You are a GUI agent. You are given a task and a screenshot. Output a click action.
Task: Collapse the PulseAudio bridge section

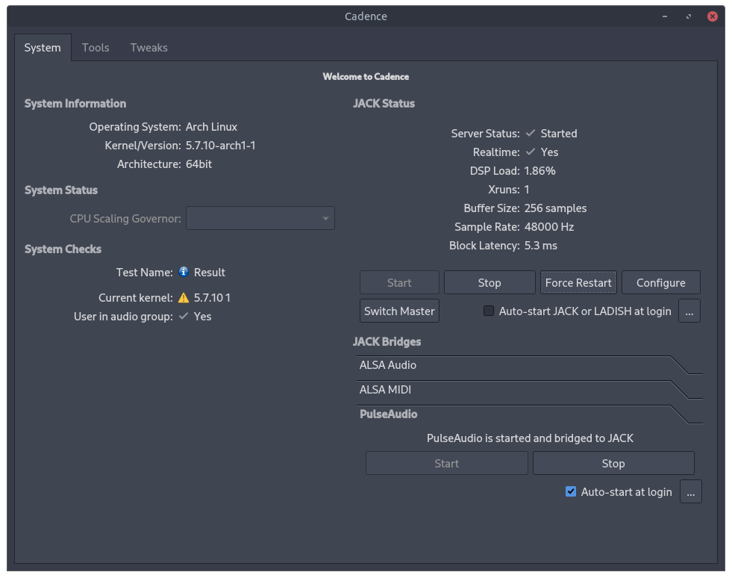[x=388, y=414]
